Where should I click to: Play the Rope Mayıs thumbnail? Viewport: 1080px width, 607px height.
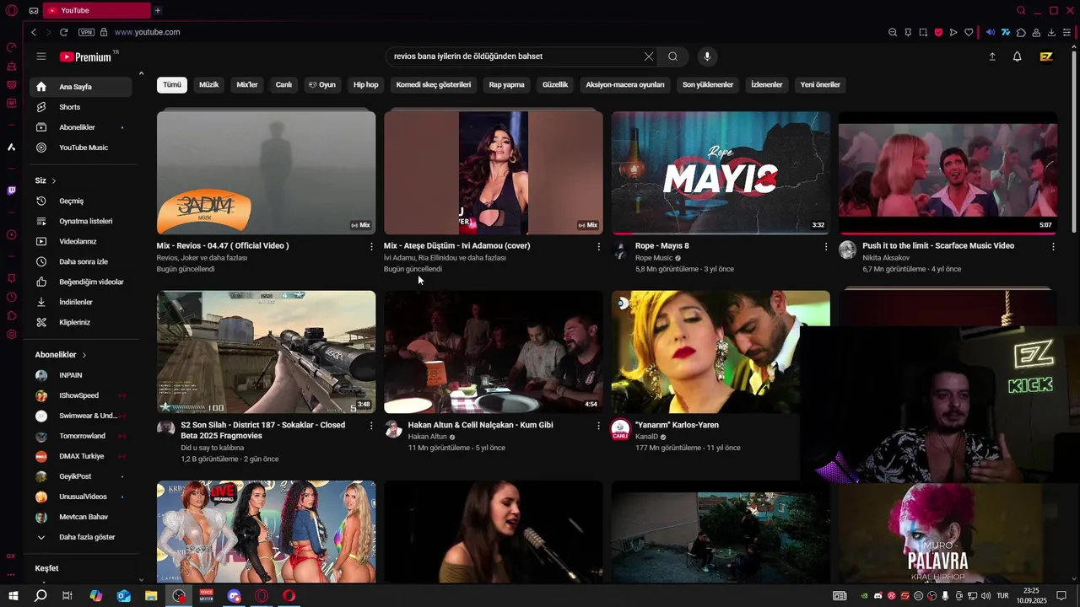tap(721, 173)
